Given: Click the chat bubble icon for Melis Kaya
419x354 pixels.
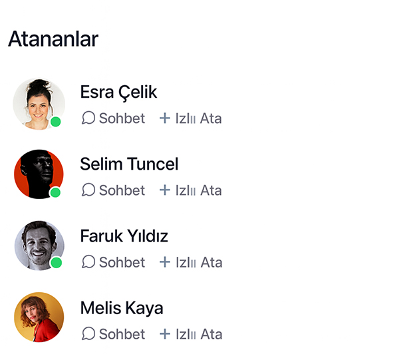Looking at the screenshot, I should [x=88, y=334].
